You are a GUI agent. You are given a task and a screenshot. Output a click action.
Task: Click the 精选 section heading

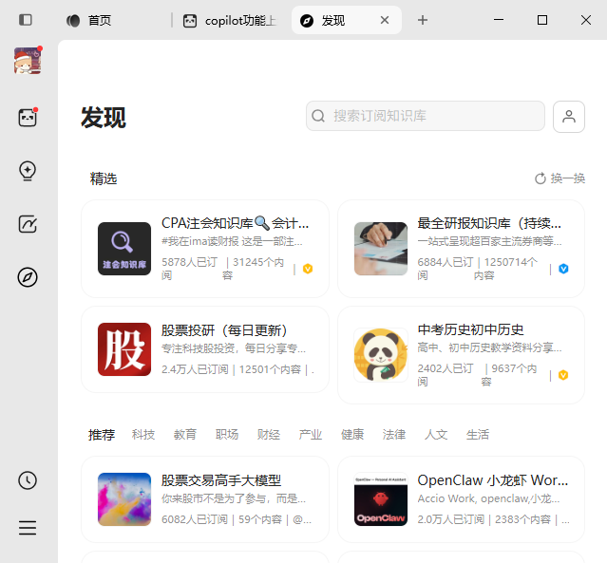pos(104,178)
